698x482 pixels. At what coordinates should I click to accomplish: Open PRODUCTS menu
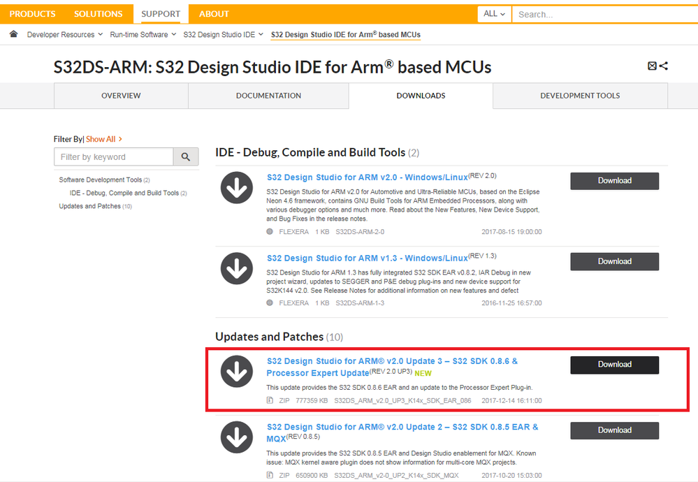[33, 14]
